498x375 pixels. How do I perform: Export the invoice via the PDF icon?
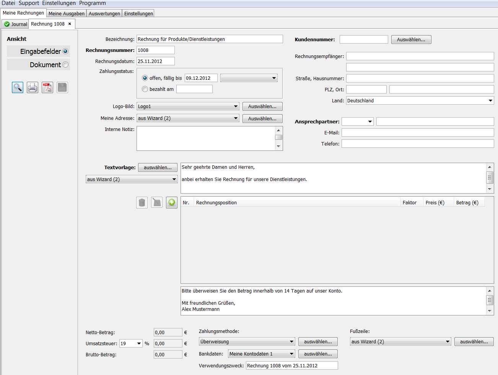[47, 87]
